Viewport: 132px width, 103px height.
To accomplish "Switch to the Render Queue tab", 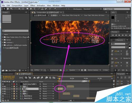I will tap(8, 74).
